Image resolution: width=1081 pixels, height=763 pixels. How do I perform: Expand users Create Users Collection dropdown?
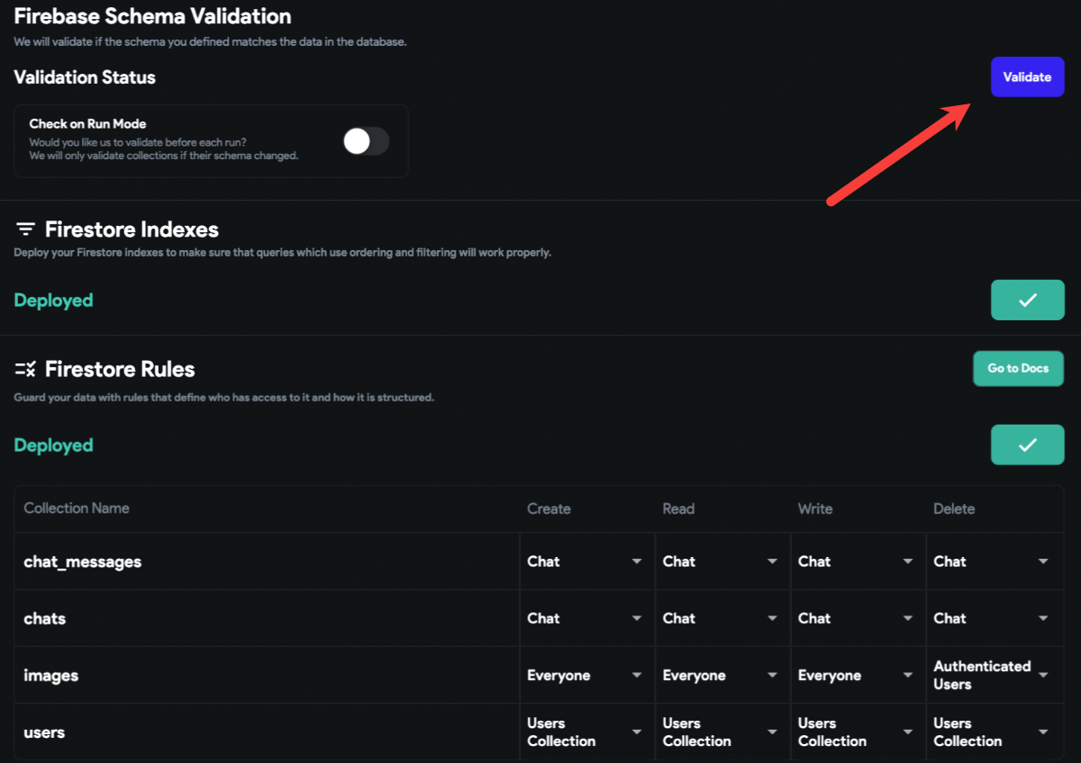click(x=587, y=732)
